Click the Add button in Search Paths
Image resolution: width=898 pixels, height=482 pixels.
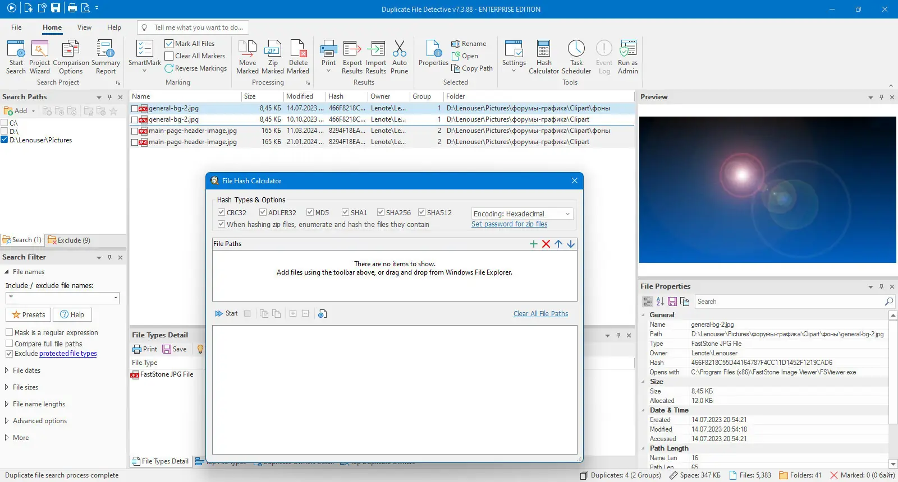(16, 111)
